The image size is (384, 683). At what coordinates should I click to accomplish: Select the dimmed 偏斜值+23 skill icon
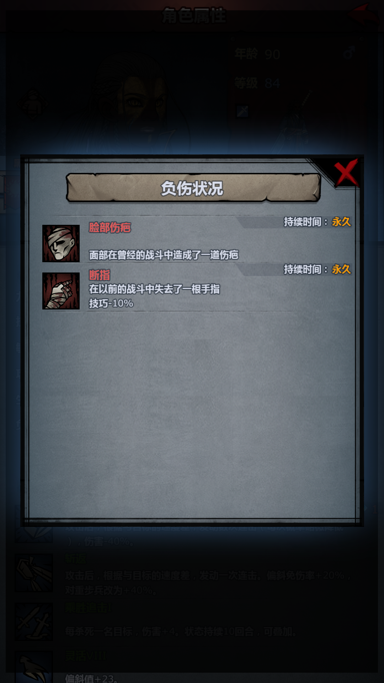click(34, 667)
